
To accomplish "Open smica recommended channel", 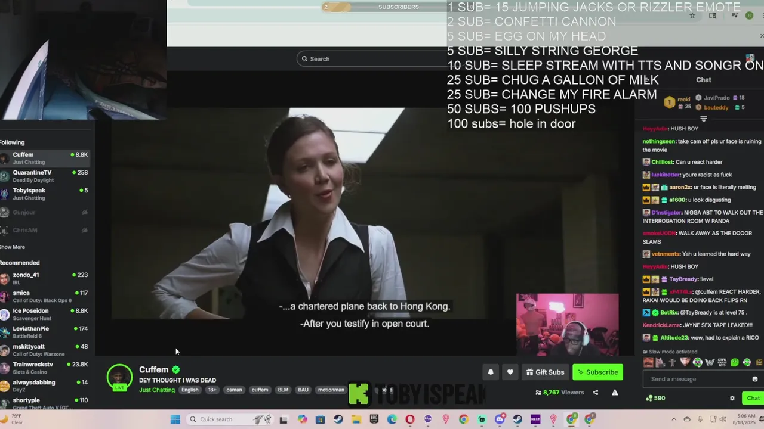I will click(45, 296).
